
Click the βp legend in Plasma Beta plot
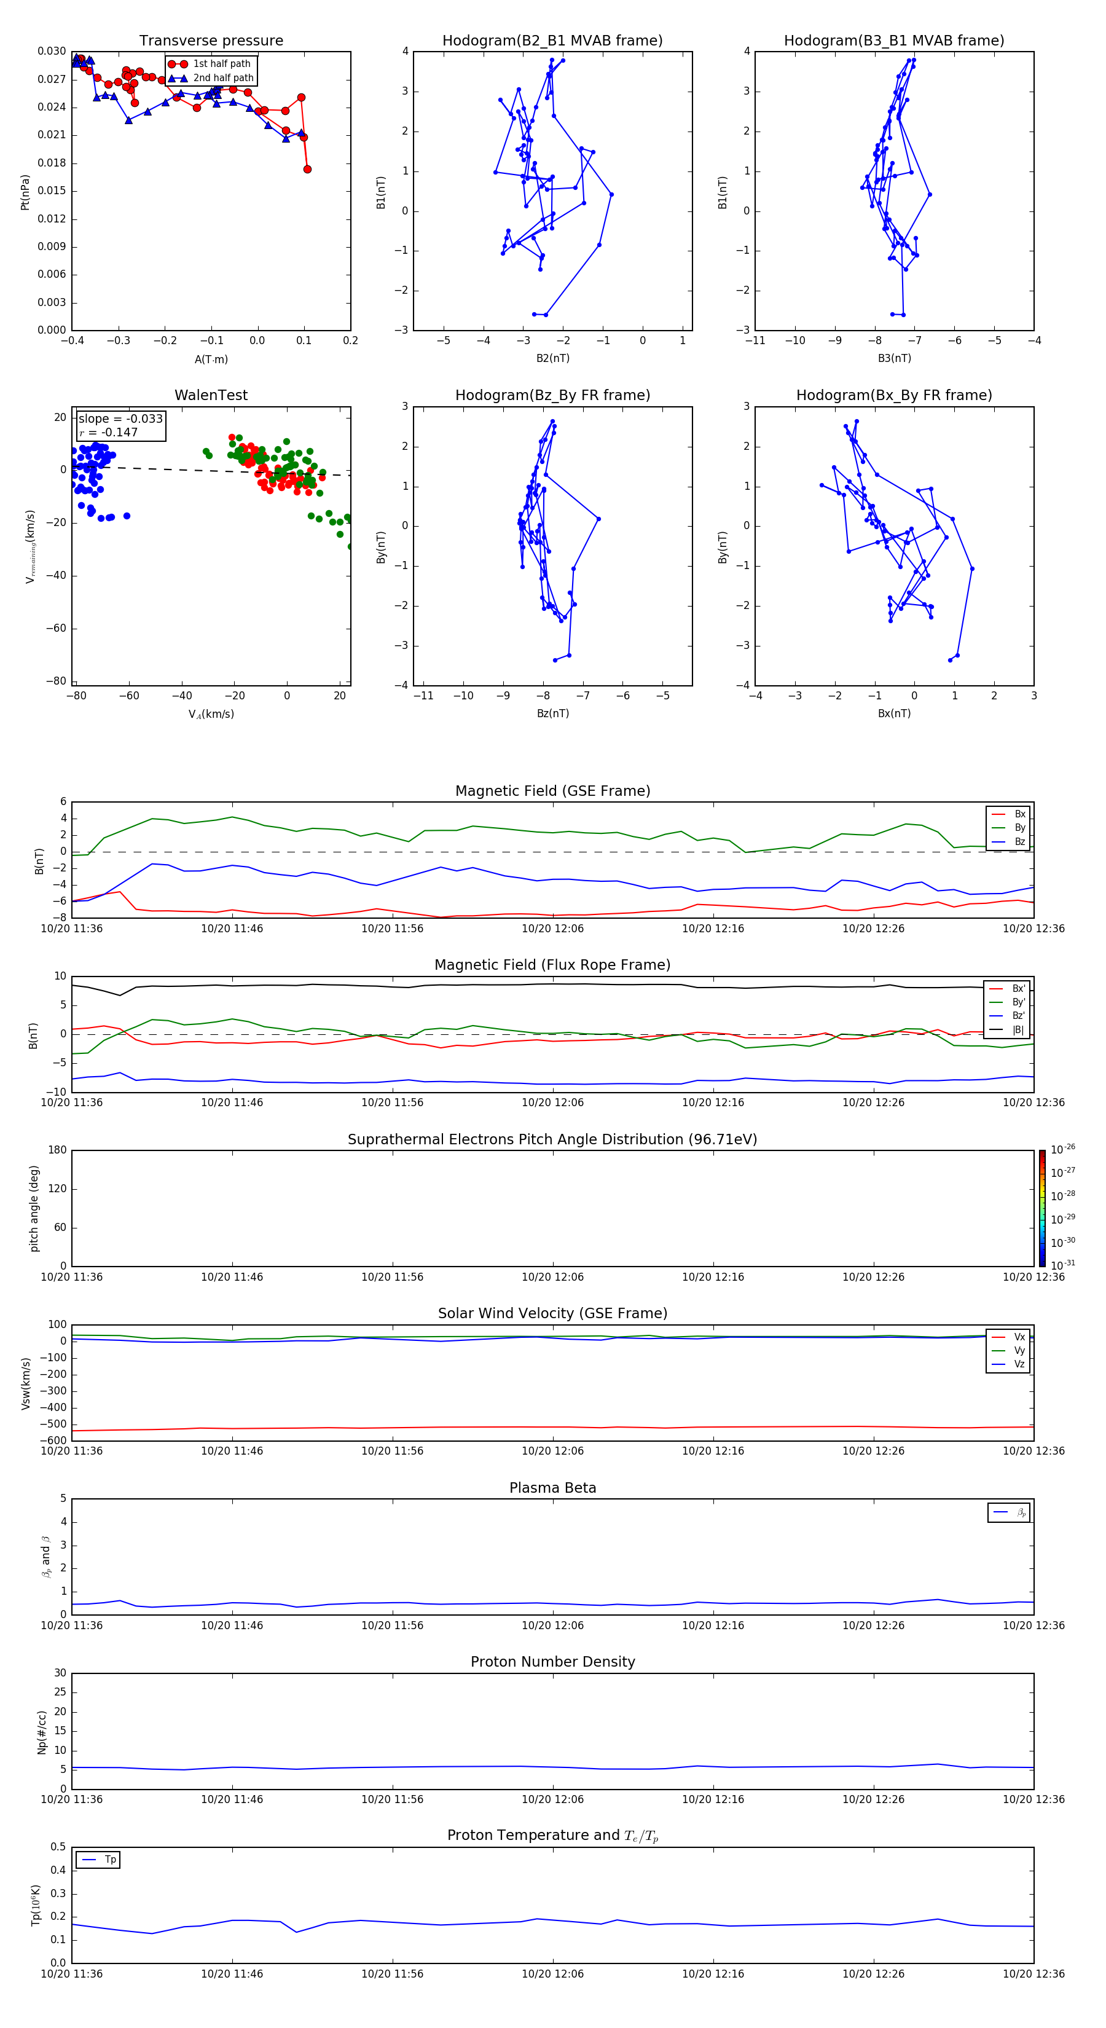tap(1009, 1513)
